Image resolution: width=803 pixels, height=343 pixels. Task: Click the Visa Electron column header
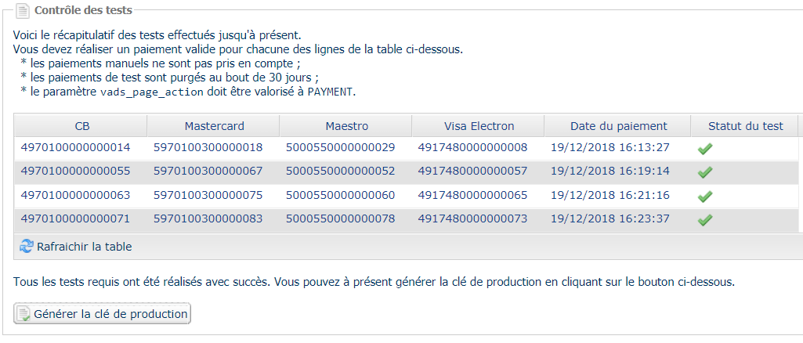tap(479, 126)
